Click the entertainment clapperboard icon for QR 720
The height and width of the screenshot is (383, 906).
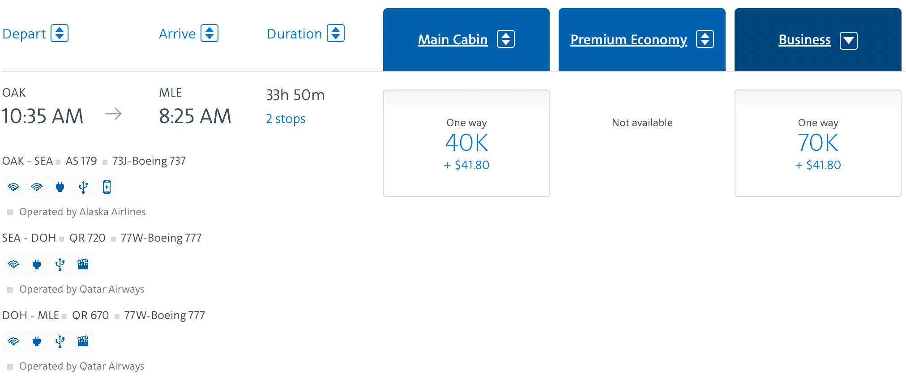click(x=83, y=264)
